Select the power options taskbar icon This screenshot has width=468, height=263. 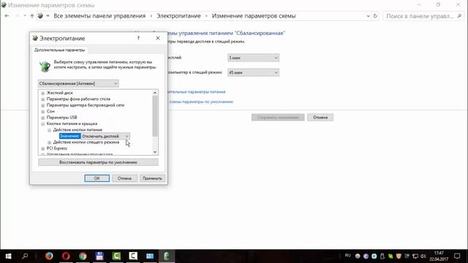[x=167, y=256]
